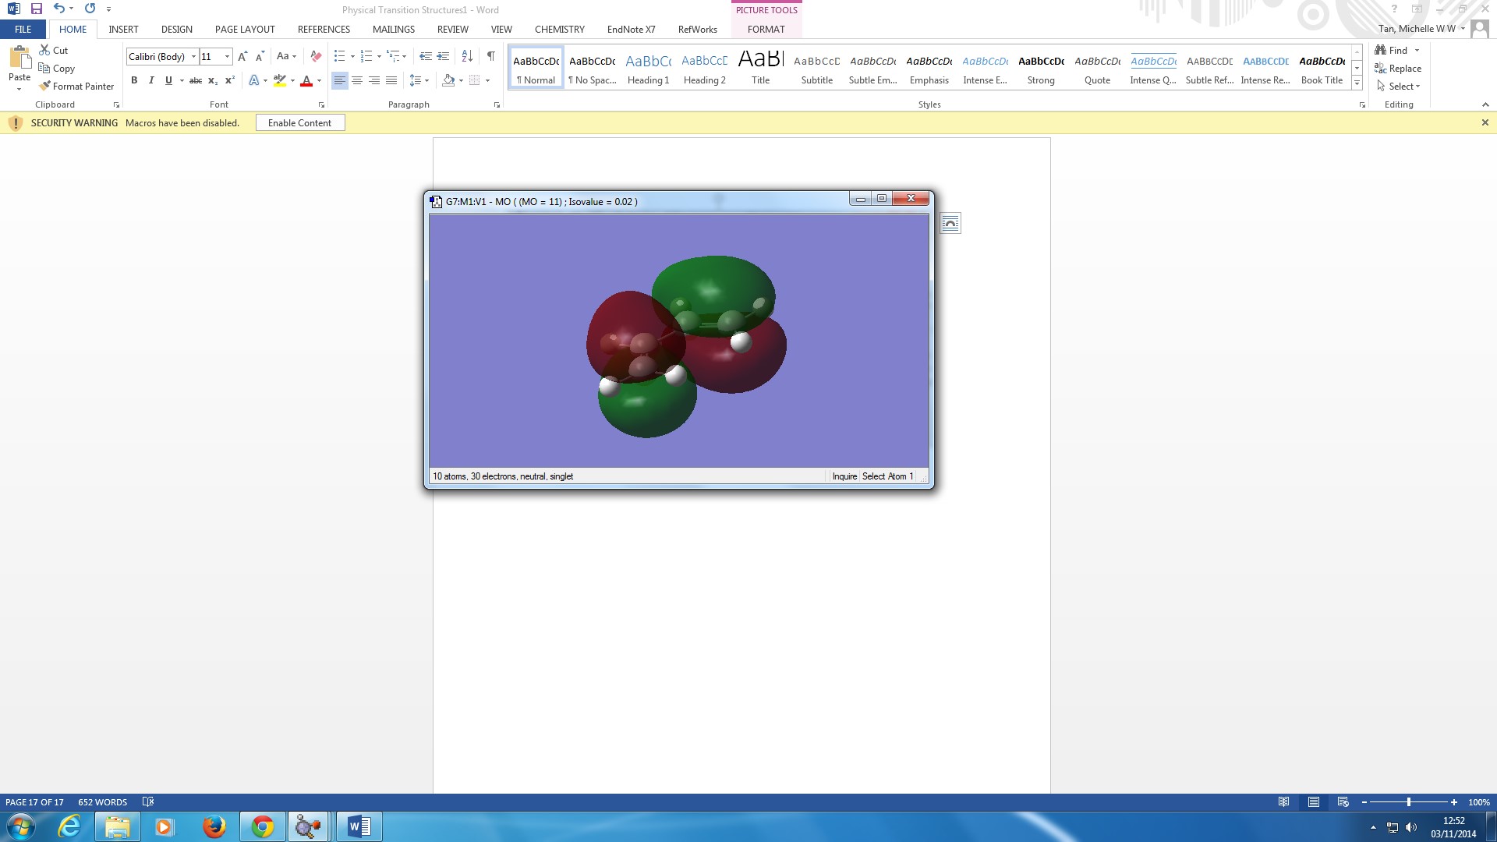Expand the Styles gallery more arrow
Viewport: 1497px width, 842px height.
point(1357,83)
